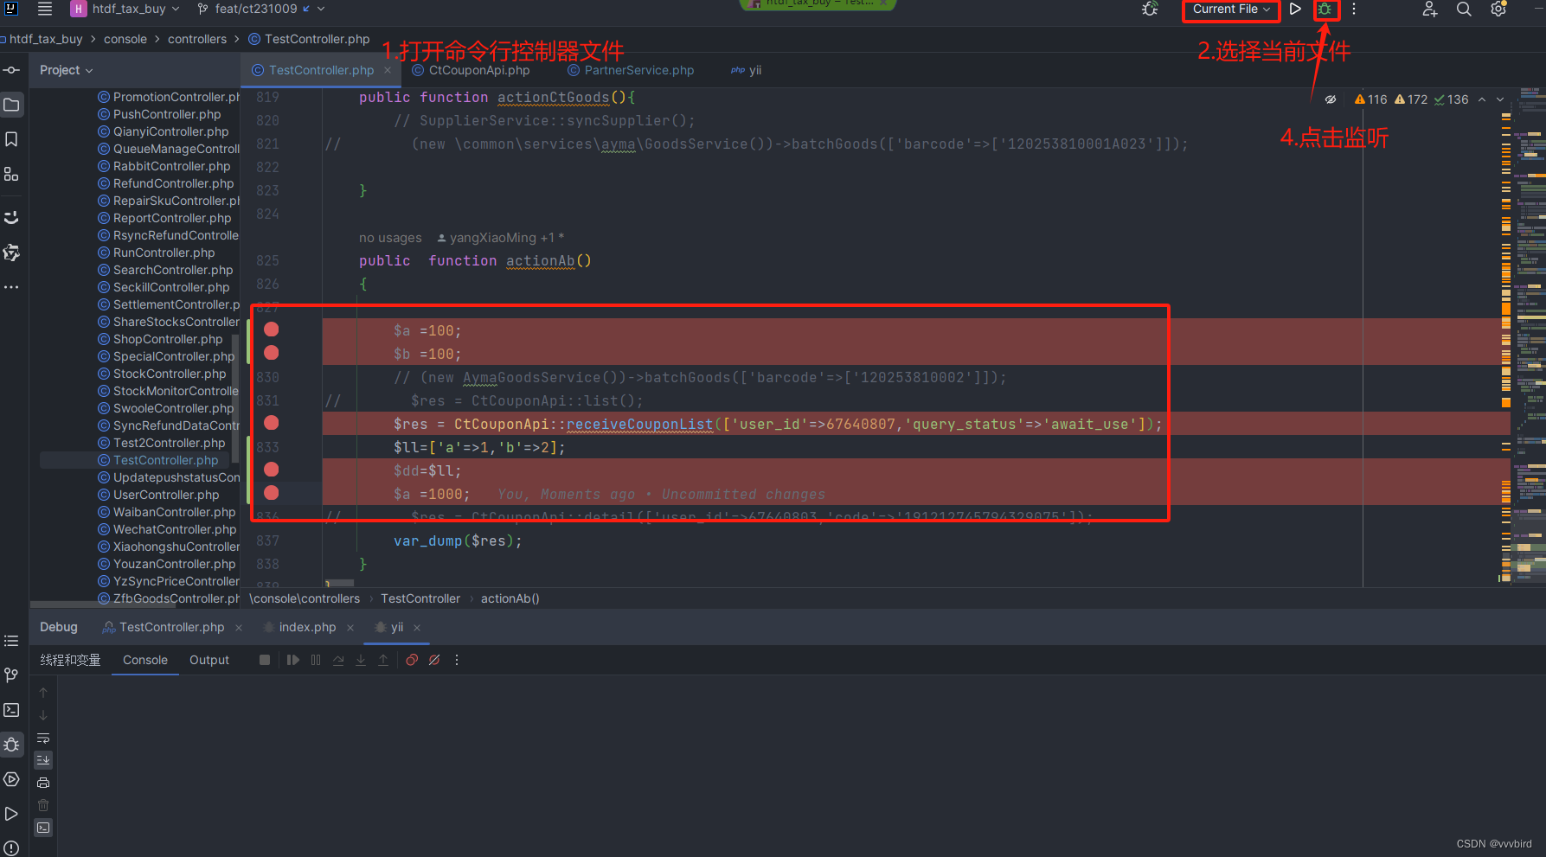Run the Current File configuration
The image size is (1546, 857).
pyautogui.click(x=1295, y=9)
